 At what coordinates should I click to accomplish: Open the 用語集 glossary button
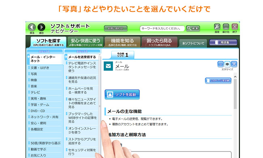[x=223, y=42]
